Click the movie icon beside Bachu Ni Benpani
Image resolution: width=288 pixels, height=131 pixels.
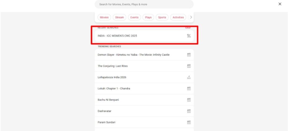[x=189, y=100]
